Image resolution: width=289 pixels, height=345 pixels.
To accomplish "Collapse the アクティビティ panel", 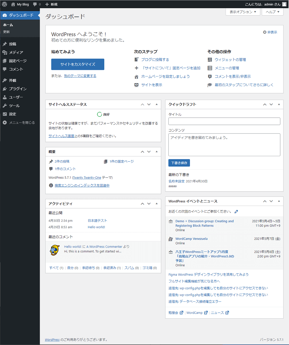I will coord(157,204).
